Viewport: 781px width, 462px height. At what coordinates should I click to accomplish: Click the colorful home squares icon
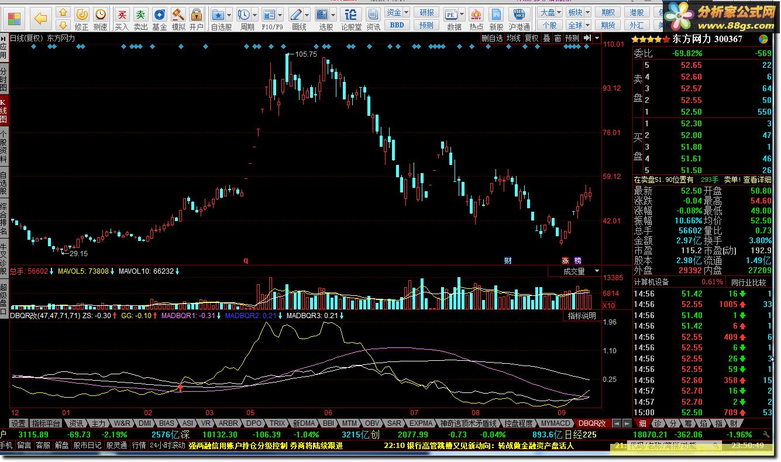pos(14,19)
